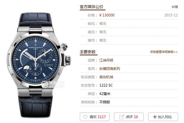184x123 pixels.
Task: Select the 自动机械 movement type link
Action: (106, 77)
